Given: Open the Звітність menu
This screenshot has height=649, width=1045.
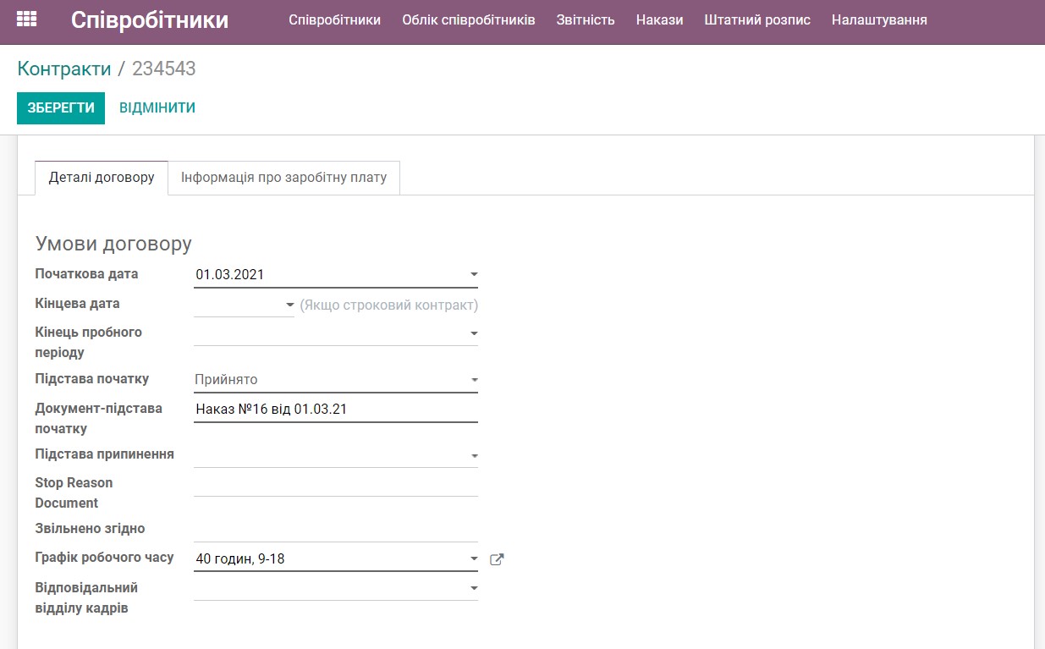Looking at the screenshot, I should pos(583,19).
